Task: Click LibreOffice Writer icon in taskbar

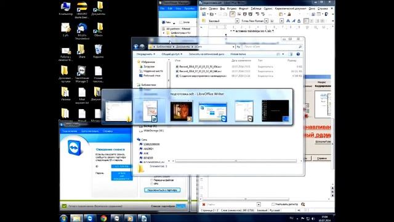Action: coord(143,218)
